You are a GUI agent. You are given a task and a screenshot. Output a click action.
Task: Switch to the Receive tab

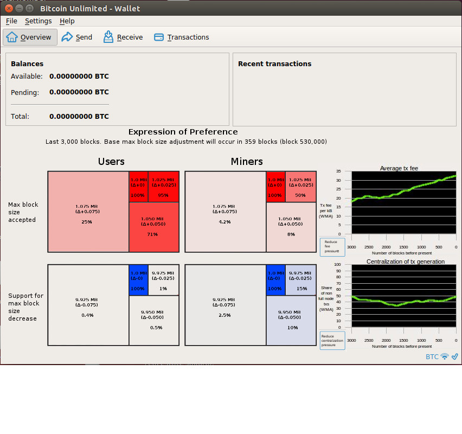point(123,37)
